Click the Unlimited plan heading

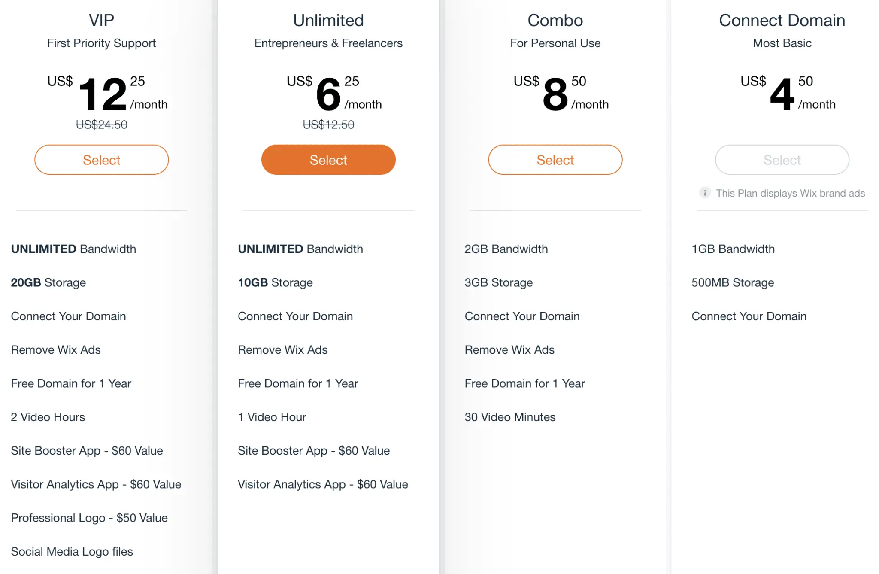tap(328, 20)
